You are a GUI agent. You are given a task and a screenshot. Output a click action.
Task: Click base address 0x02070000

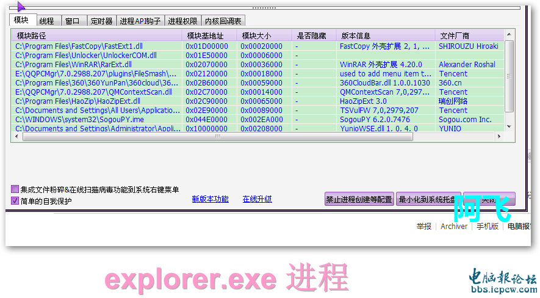click(207, 64)
